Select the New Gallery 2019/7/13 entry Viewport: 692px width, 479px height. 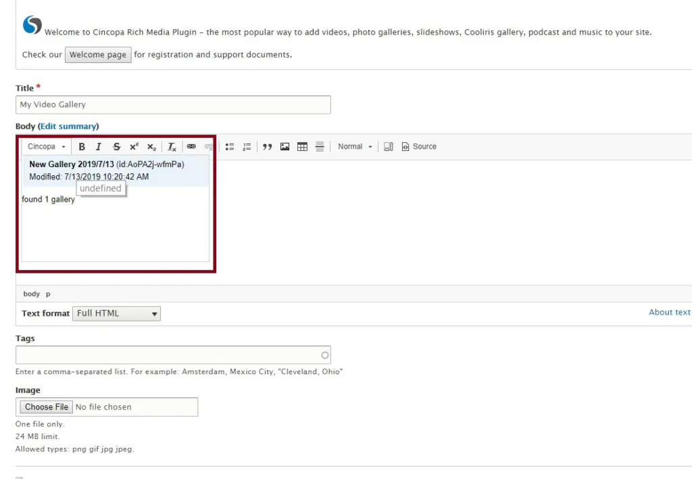(115, 170)
